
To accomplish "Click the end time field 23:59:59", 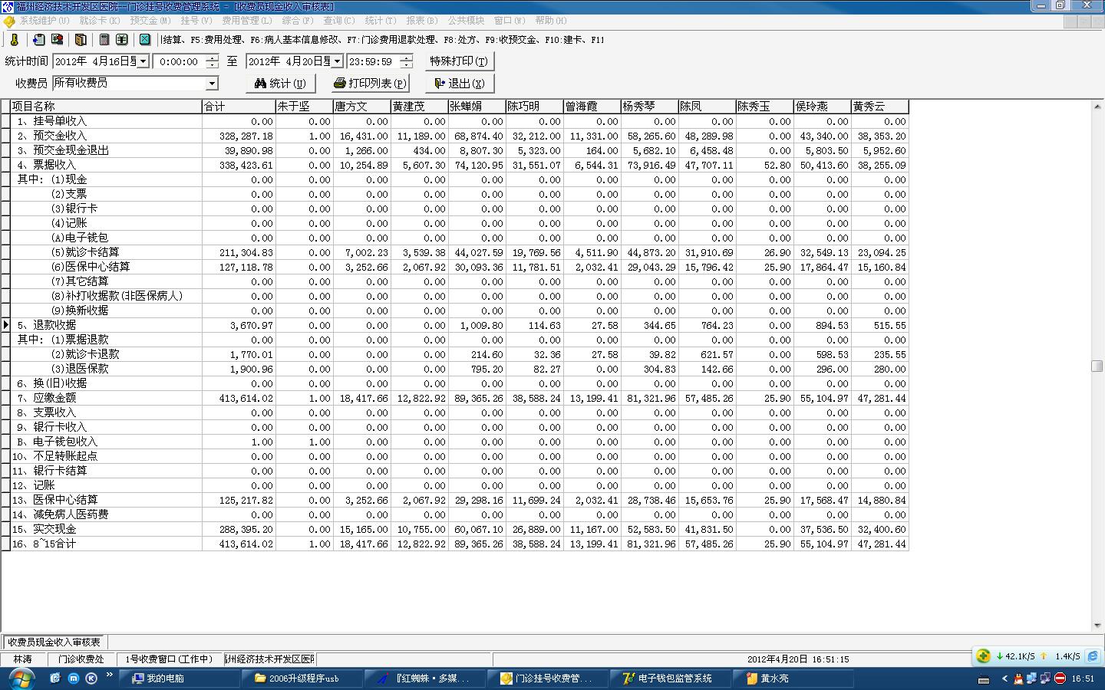I will point(373,61).
